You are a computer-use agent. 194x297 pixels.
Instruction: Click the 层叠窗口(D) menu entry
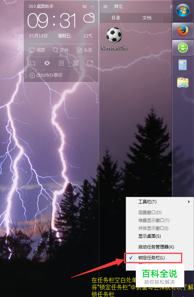(159, 213)
